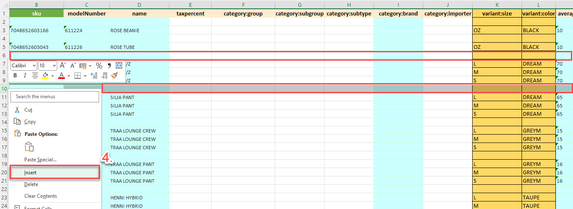The image size is (573, 209).
Task: Expand the borders dropdown arrow
Action: tap(85, 76)
